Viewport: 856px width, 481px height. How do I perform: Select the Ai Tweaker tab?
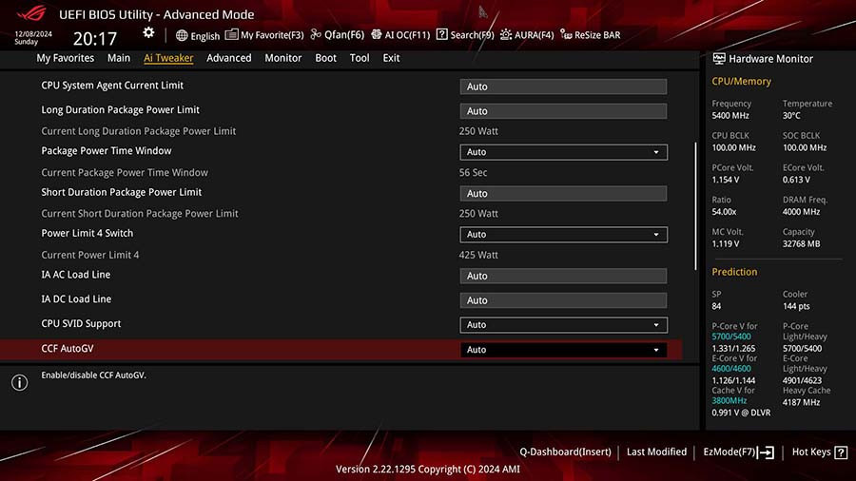click(168, 58)
